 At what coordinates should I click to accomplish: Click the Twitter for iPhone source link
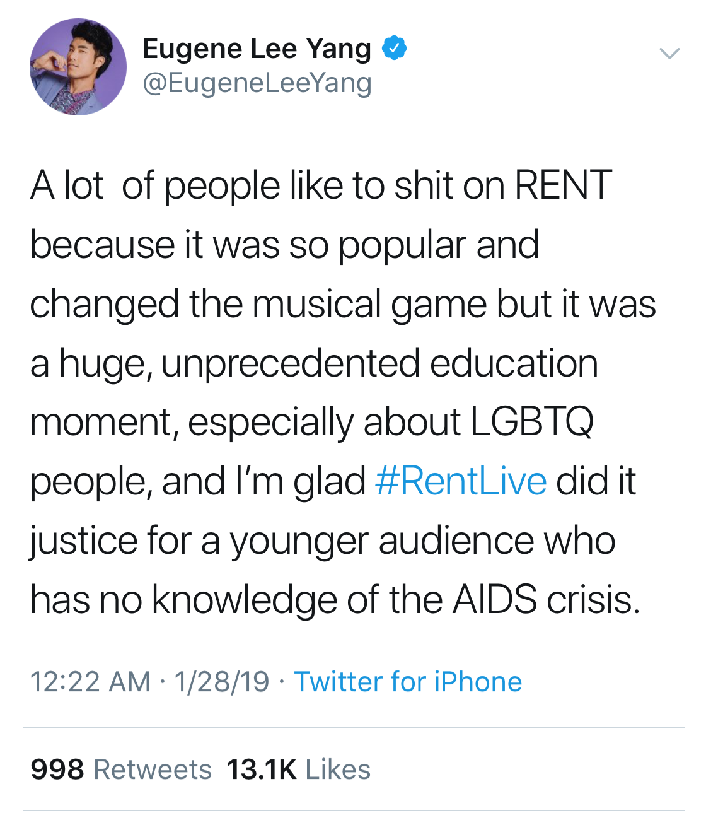(x=408, y=682)
